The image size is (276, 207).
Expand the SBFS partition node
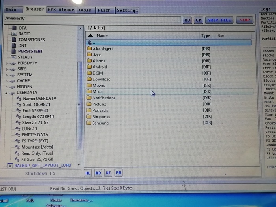point(7,69)
